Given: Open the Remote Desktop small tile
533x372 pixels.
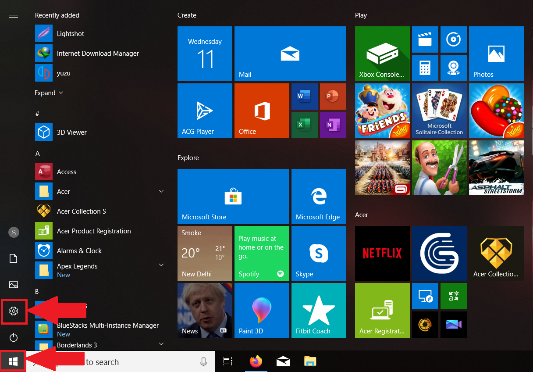Looking at the screenshot, I should (x=425, y=296).
